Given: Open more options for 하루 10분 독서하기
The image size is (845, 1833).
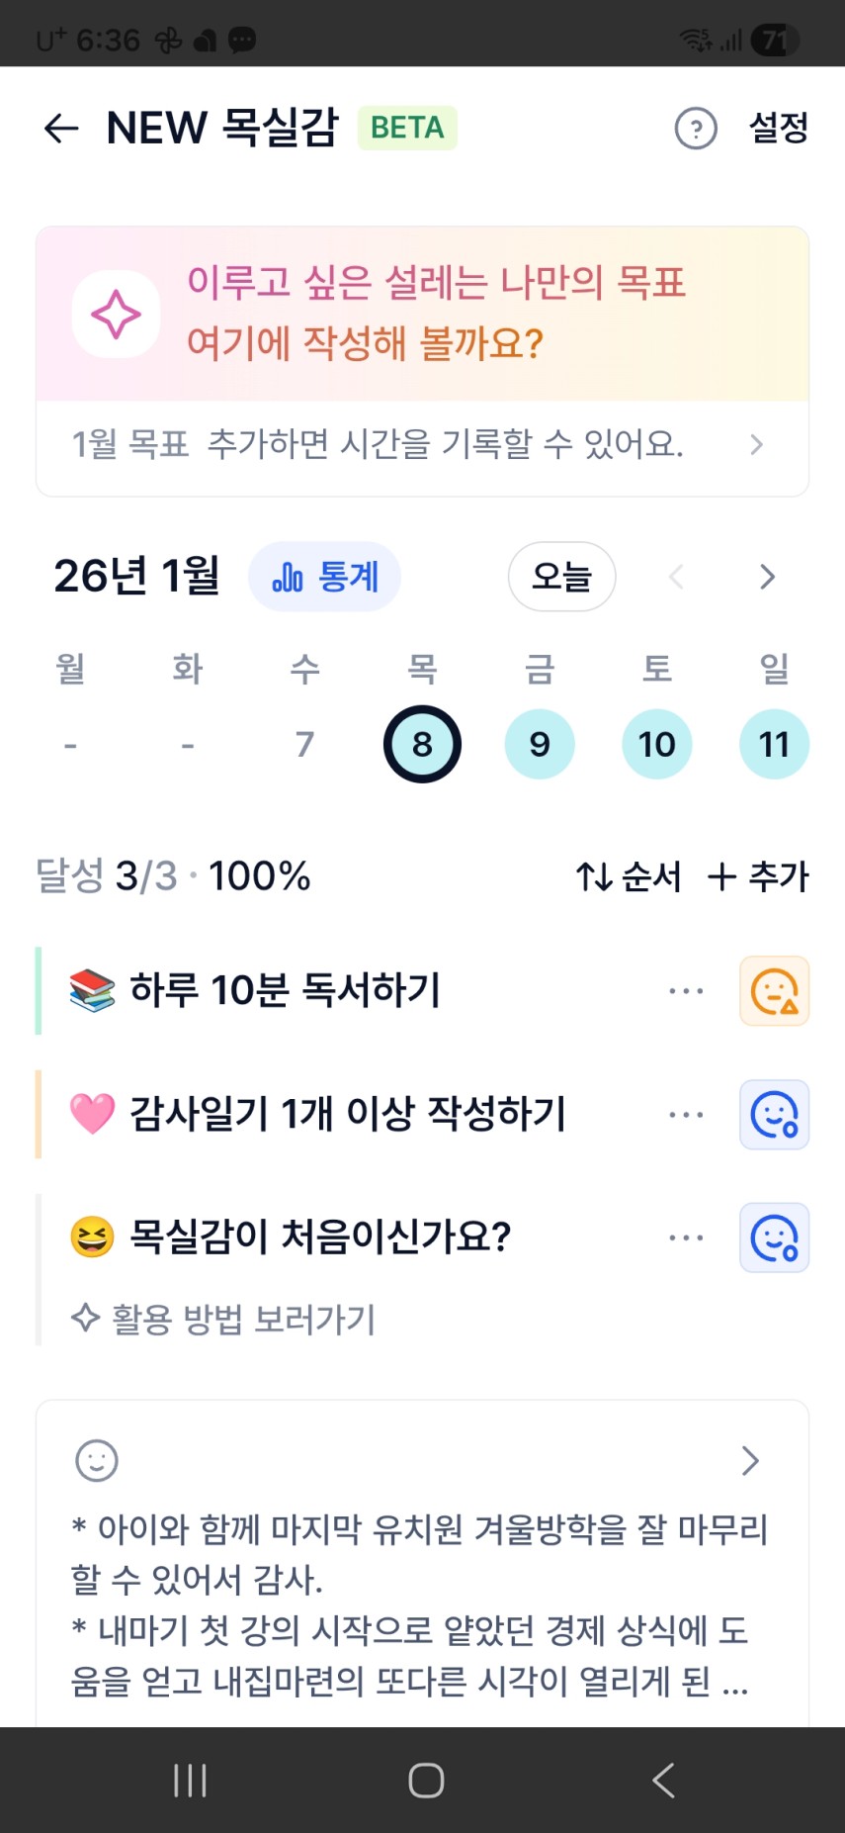Looking at the screenshot, I should (686, 991).
